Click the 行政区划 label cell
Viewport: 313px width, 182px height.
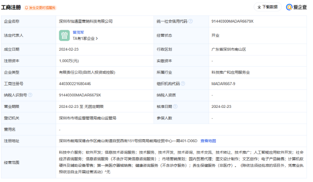(181, 49)
